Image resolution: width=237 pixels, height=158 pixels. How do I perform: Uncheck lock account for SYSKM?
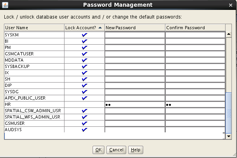click(x=85, y=35)
